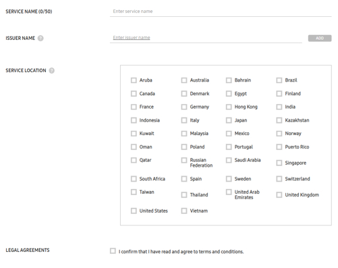Check the United Kingdom checkbox
This screenshot has height=268, width=338.
coord(279,195)
